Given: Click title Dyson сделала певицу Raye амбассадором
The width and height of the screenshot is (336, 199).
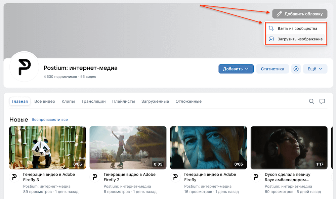Looking at the screenshot, I should point(288,177).
